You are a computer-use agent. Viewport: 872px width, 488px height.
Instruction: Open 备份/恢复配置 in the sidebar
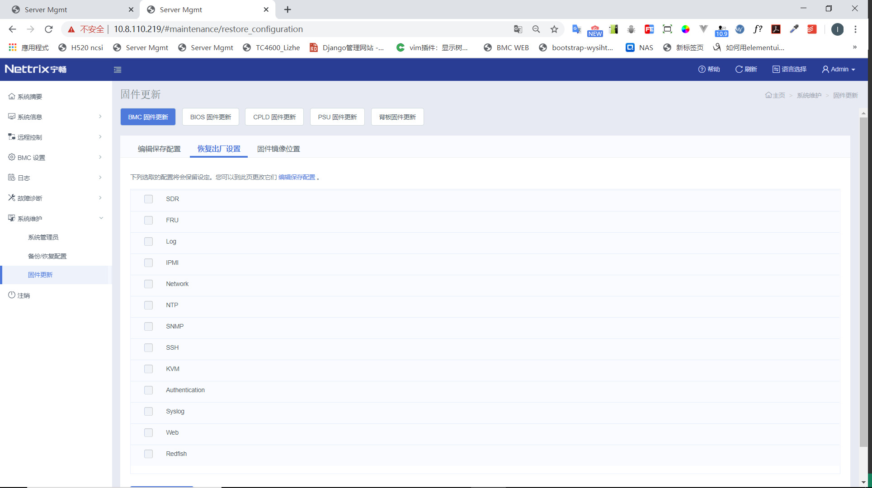(x=47, y=256)
